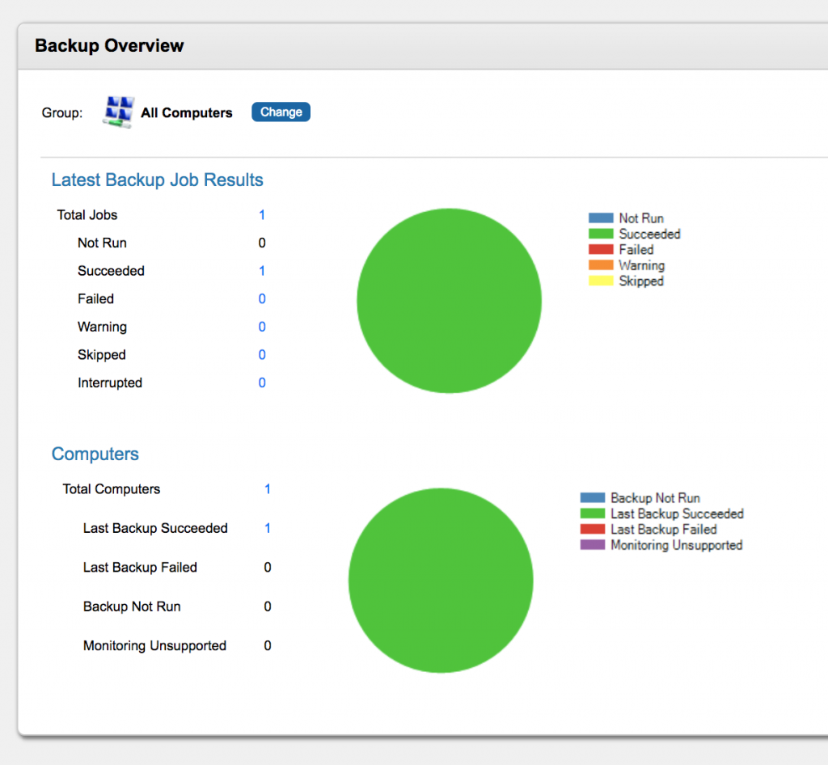828x765 pixels.
Task: Click the Warning legend orange swatch
Action: (601, 265)
